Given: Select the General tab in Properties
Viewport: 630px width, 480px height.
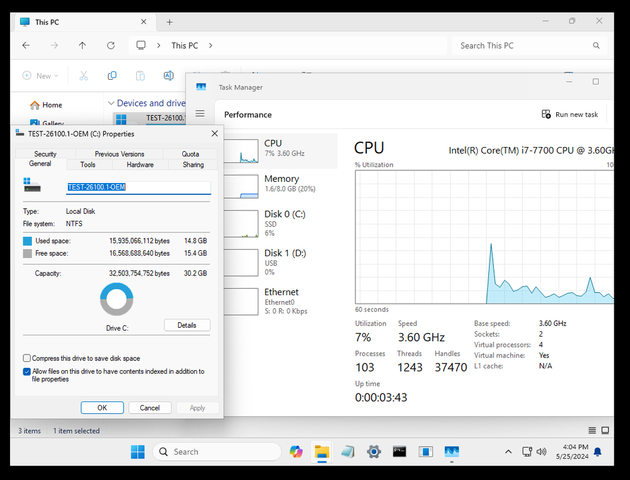Looking at the screenshot, I should 40,164.
